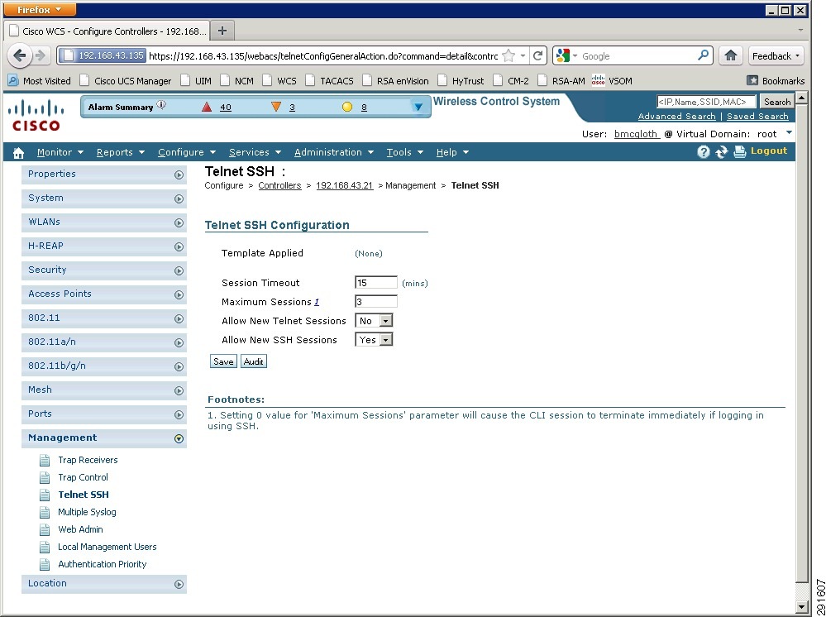Open the Administration menu
Image resolution: width=826 pixels, height=617 pixels.
334,152
